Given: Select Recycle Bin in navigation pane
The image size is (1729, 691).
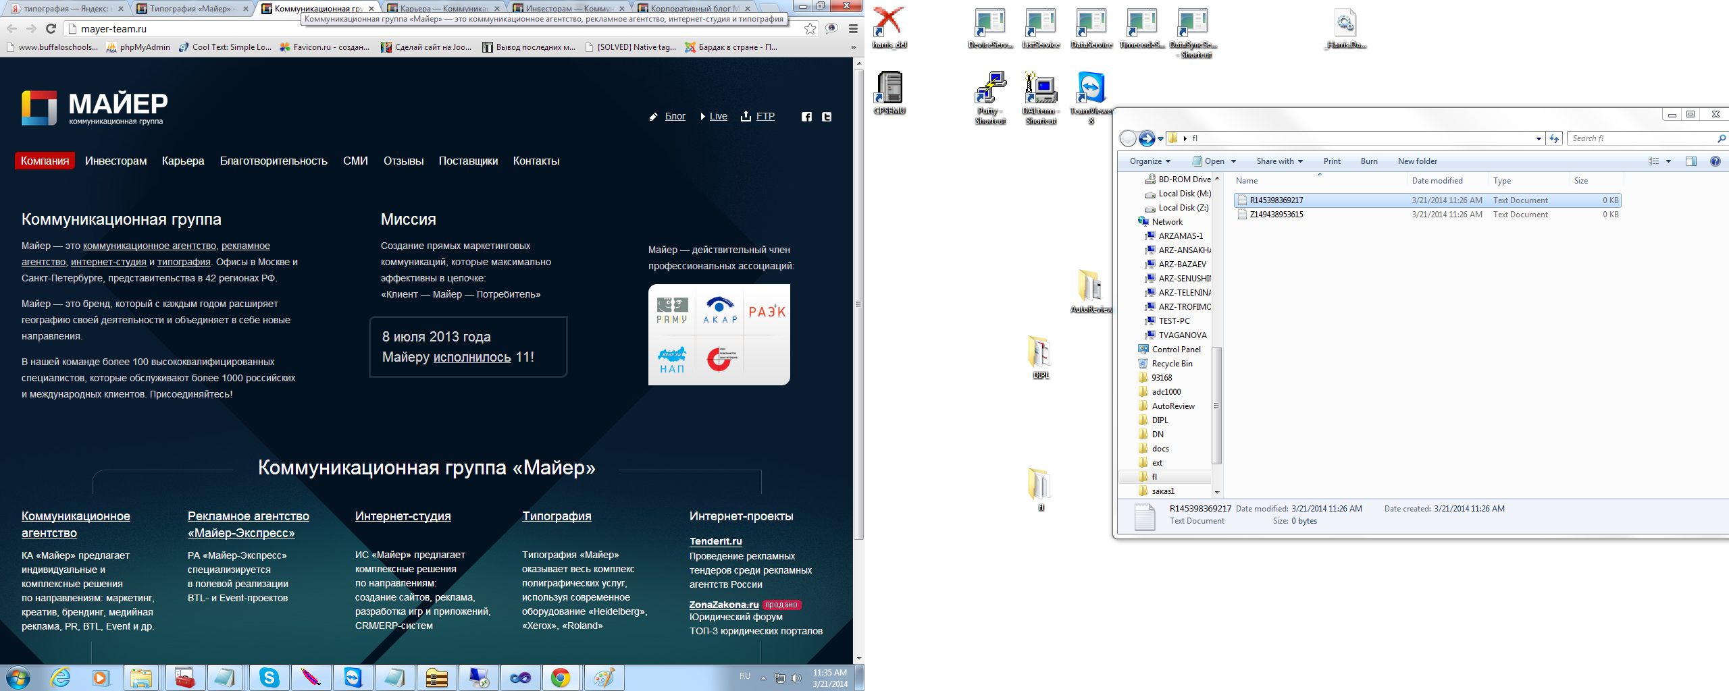Looking at the screenshot, I should click(1172, 364).
